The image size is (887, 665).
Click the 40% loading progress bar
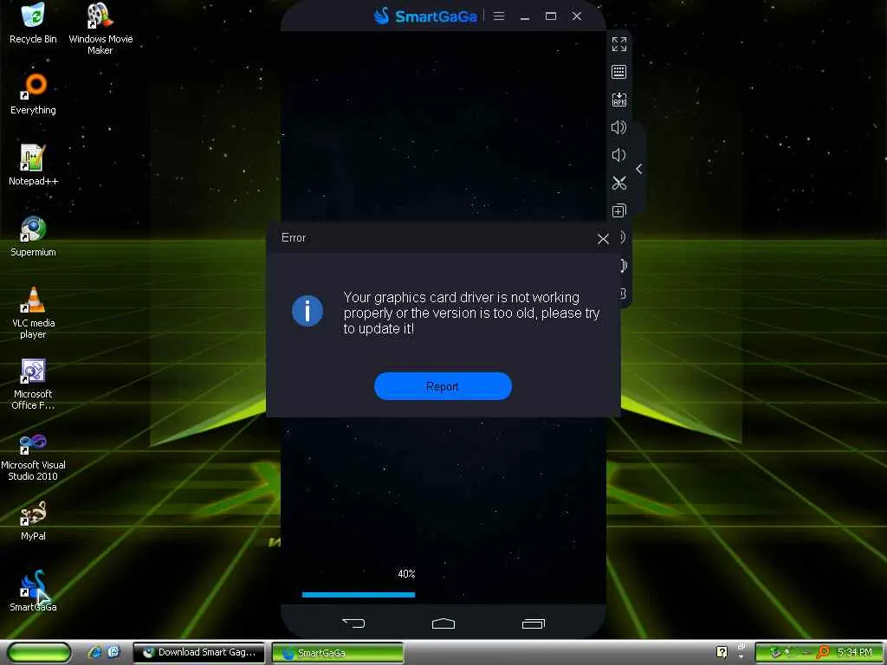[358, 594]
